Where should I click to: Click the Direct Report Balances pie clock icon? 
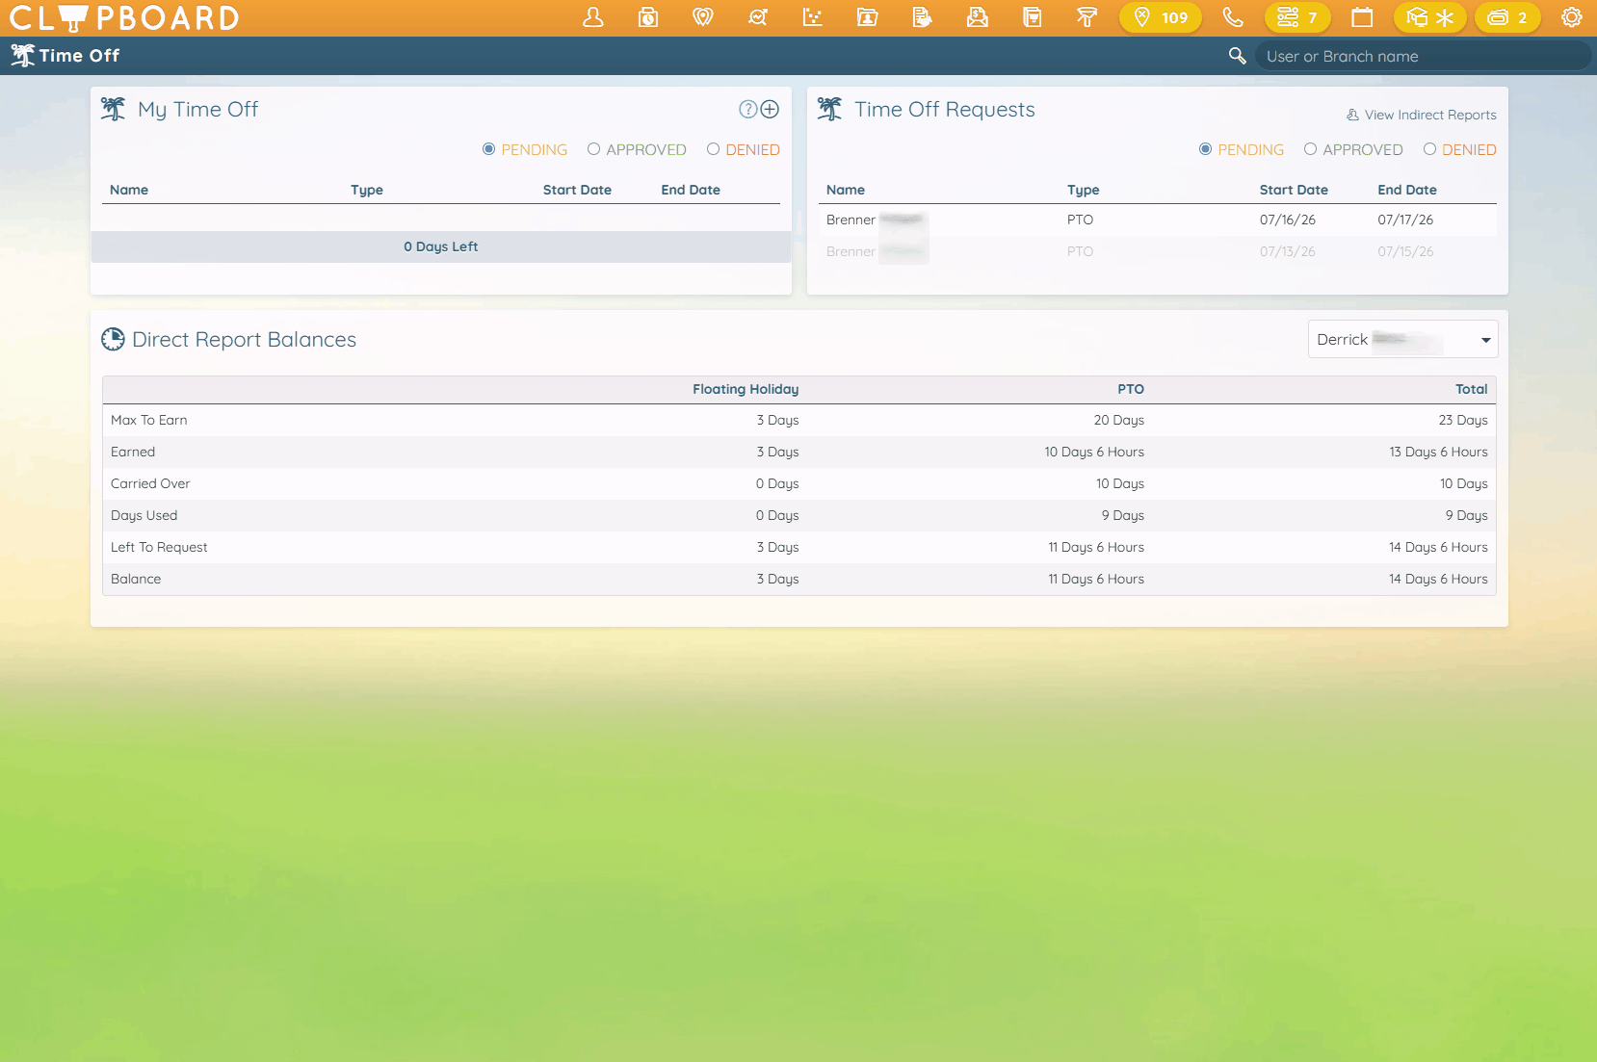113,339
